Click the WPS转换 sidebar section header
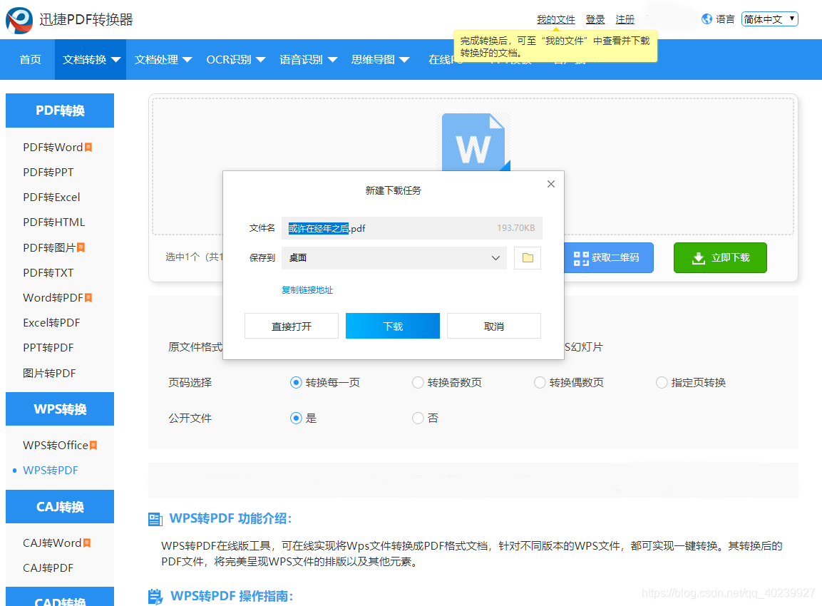The width and height of the screenshot is (822, 606). click(x=60, y=409)
